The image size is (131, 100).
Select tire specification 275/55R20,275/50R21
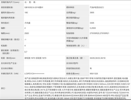[100, 33]
